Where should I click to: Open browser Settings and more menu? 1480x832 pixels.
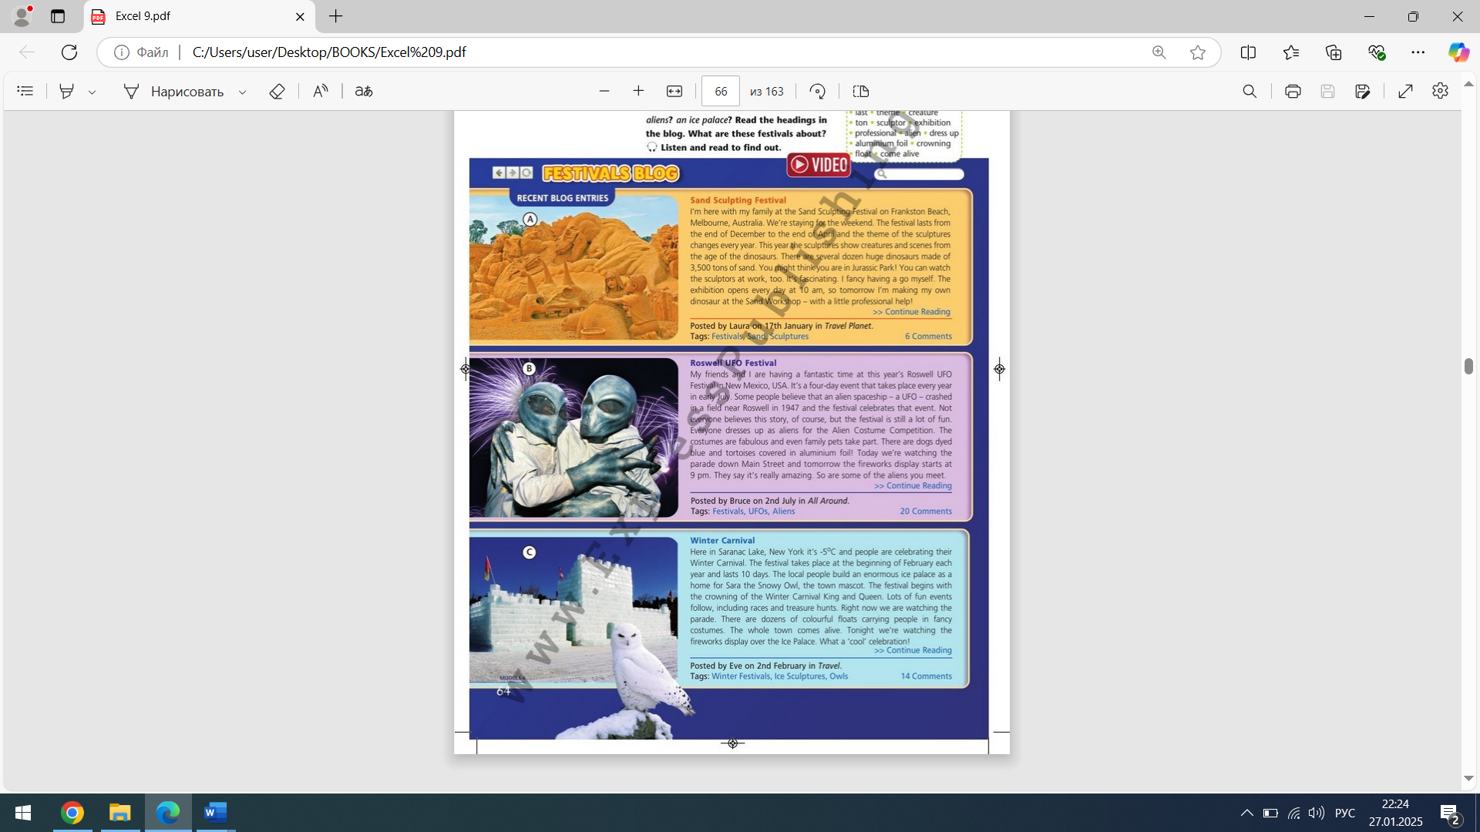(1418, 52)
